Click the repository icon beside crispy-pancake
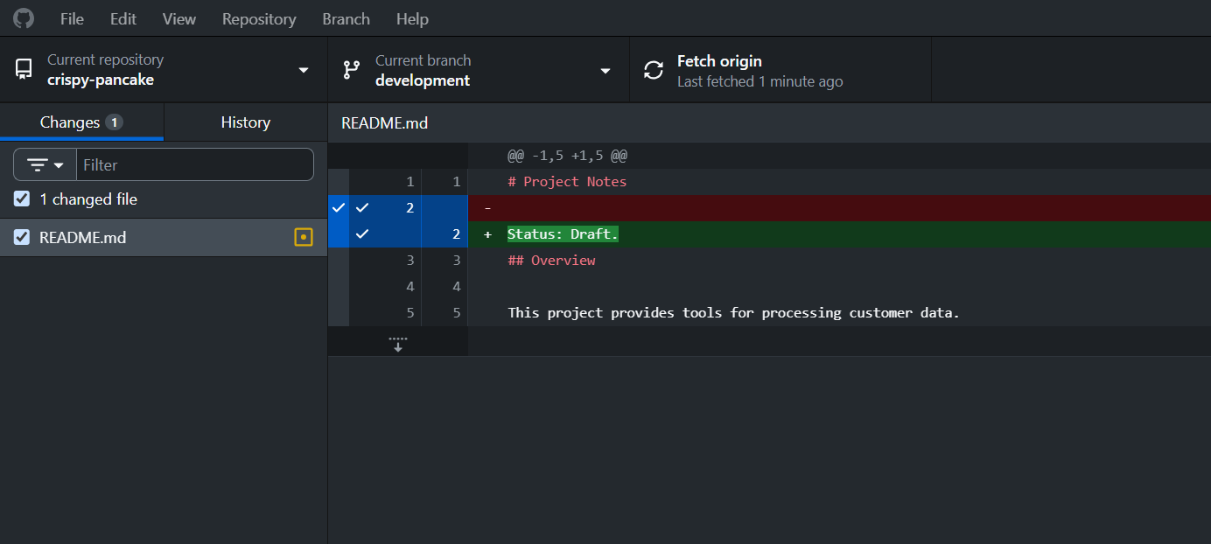The image size is (1211, 544). (24, 70)
